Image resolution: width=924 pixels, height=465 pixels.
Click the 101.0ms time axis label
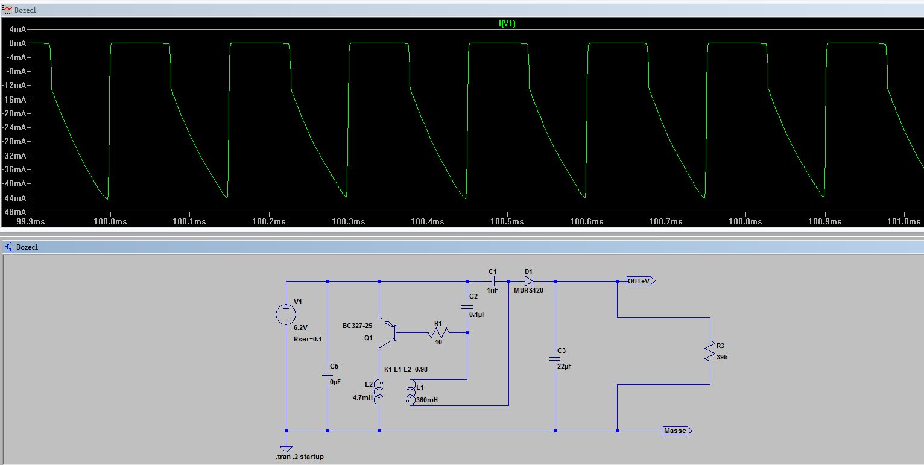point(905,222)
